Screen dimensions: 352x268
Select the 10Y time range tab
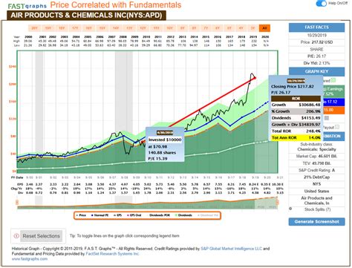tap(169, 28)
